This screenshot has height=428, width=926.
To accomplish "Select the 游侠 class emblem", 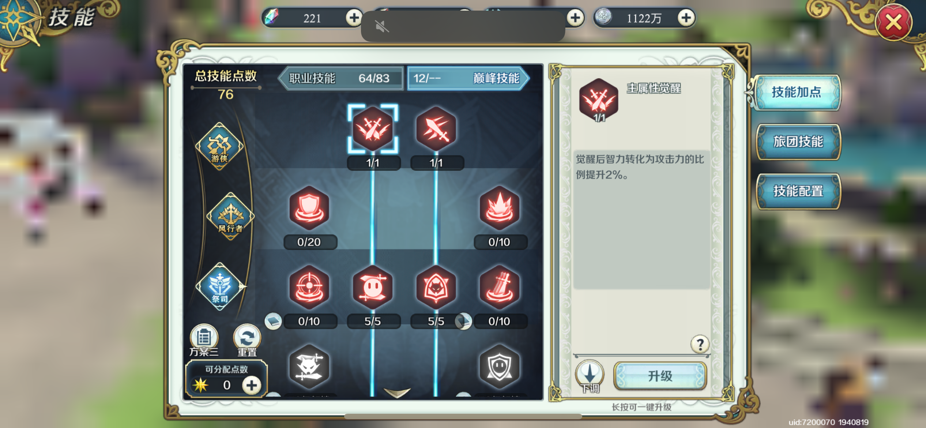I will pyautogui.click(x=219, y=146).
